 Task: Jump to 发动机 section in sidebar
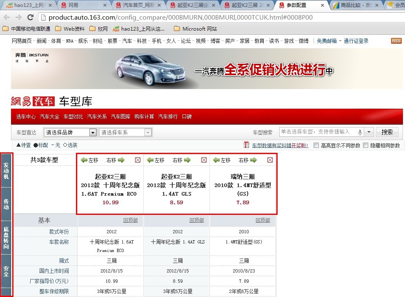point(6,171)
